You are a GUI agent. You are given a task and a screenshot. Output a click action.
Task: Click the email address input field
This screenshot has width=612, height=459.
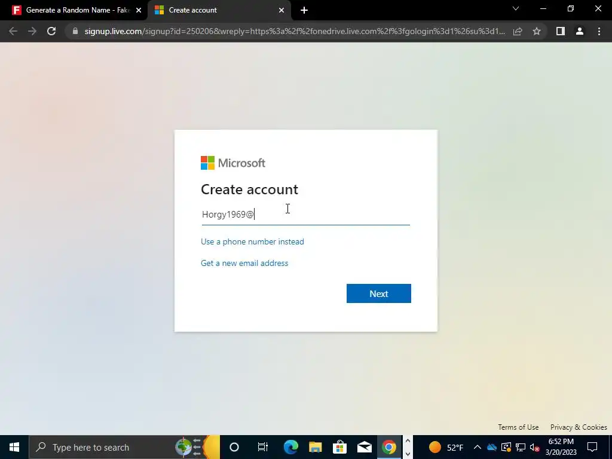(305, 215)
